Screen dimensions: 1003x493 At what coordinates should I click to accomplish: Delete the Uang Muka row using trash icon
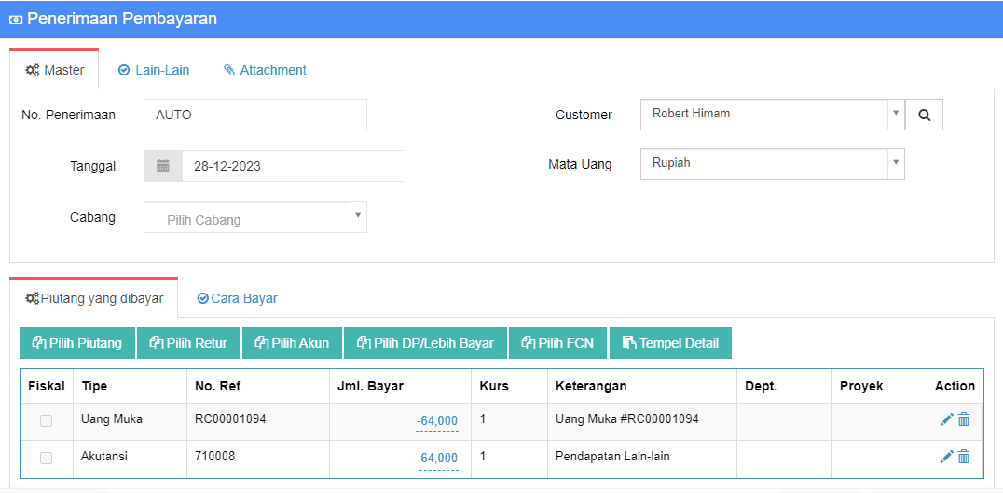tap(964, 420)
